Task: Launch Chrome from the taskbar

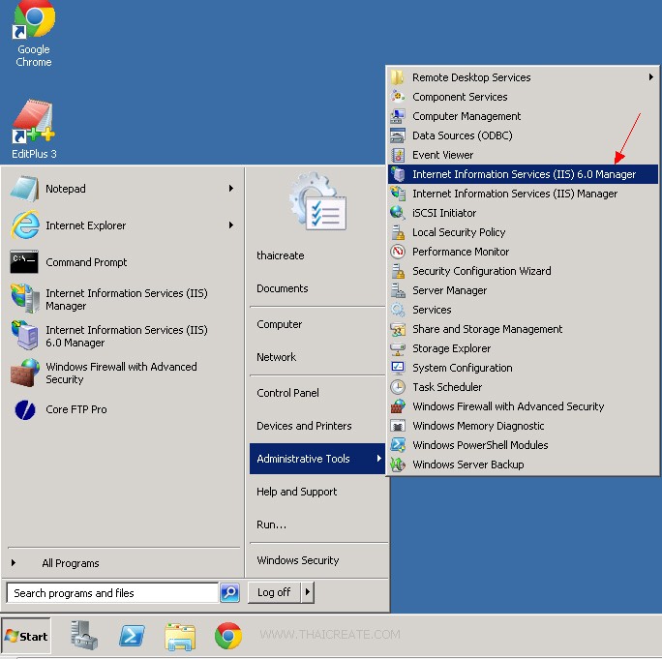Action: 228,636
